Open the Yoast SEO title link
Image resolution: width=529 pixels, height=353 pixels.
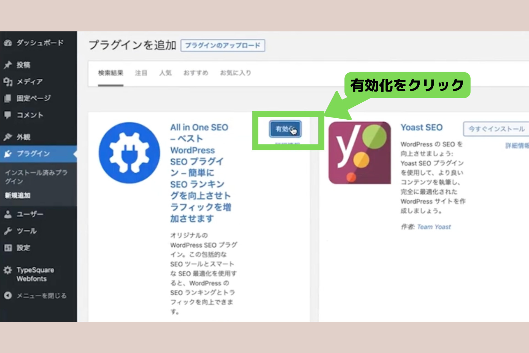(x=422, y=127)
